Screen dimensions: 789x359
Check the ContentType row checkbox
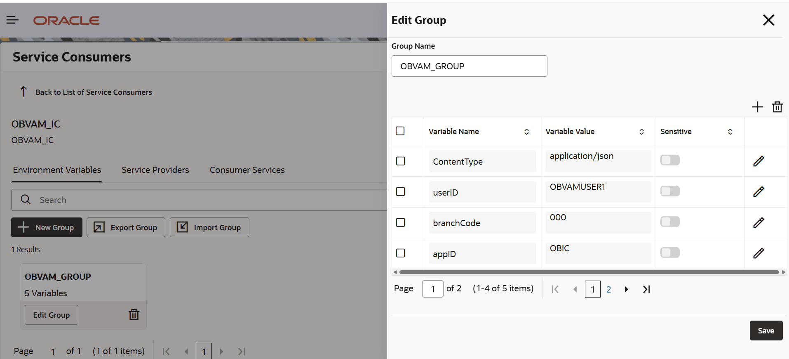coord(400,161)
